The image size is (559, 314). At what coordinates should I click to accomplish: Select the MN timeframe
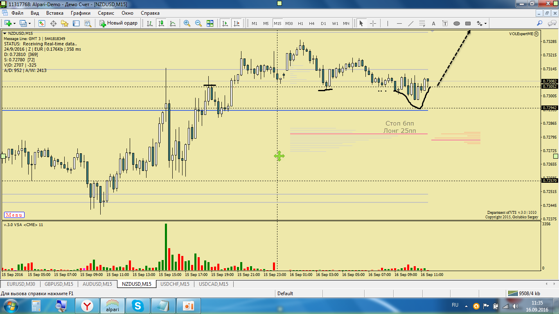346,23
